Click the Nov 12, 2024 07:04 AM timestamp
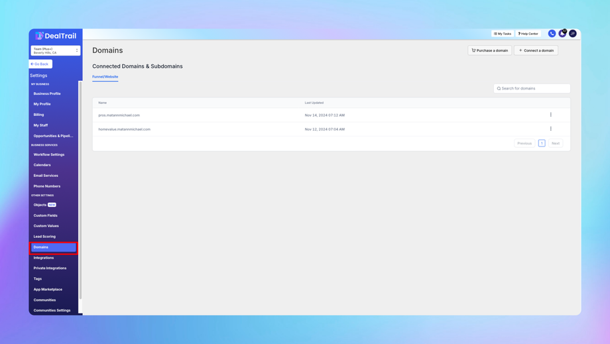 tap(324, 129)
